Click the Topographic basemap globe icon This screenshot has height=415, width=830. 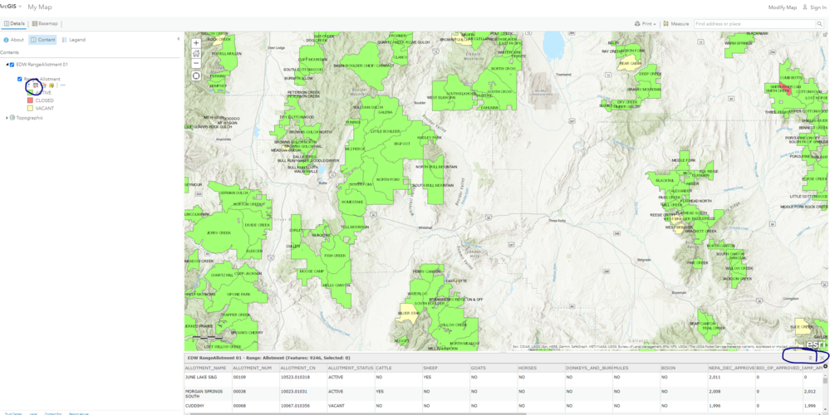point(12,117)
